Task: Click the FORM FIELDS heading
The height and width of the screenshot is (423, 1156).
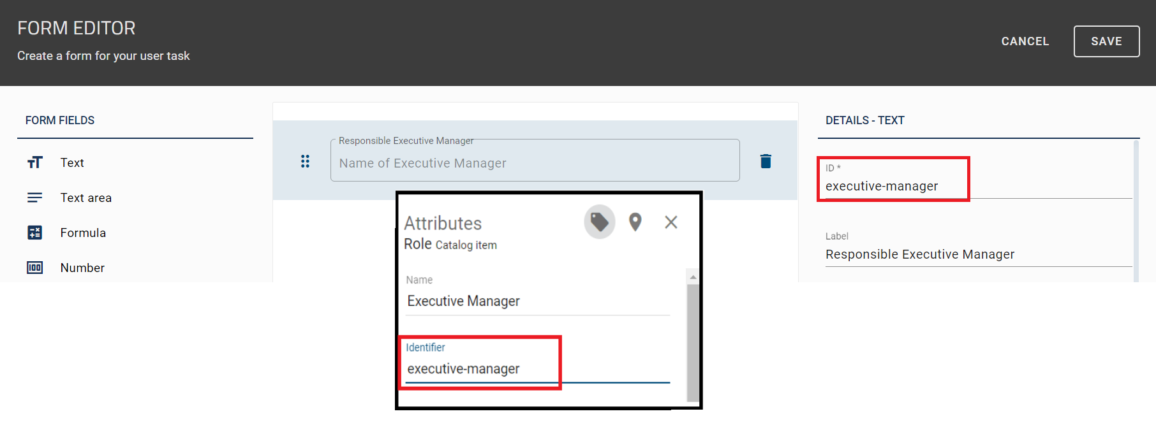Action: click(x=60, y=120)
